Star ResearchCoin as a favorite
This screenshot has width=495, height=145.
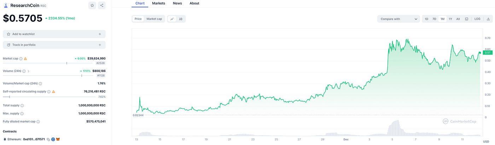(x=92, y=5)
